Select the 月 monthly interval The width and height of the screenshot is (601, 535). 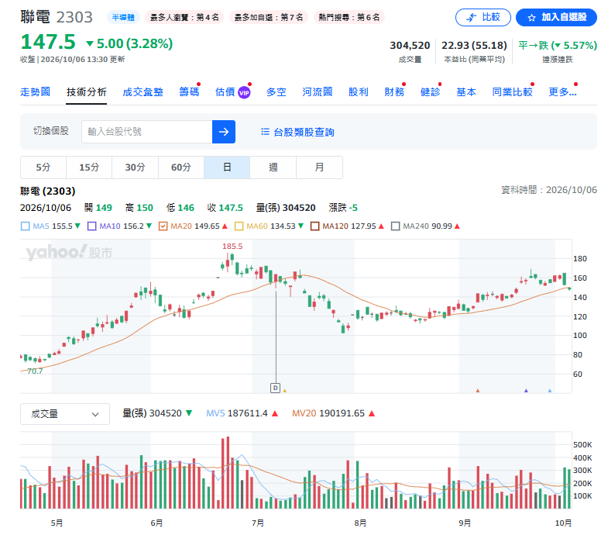point(319,167)
